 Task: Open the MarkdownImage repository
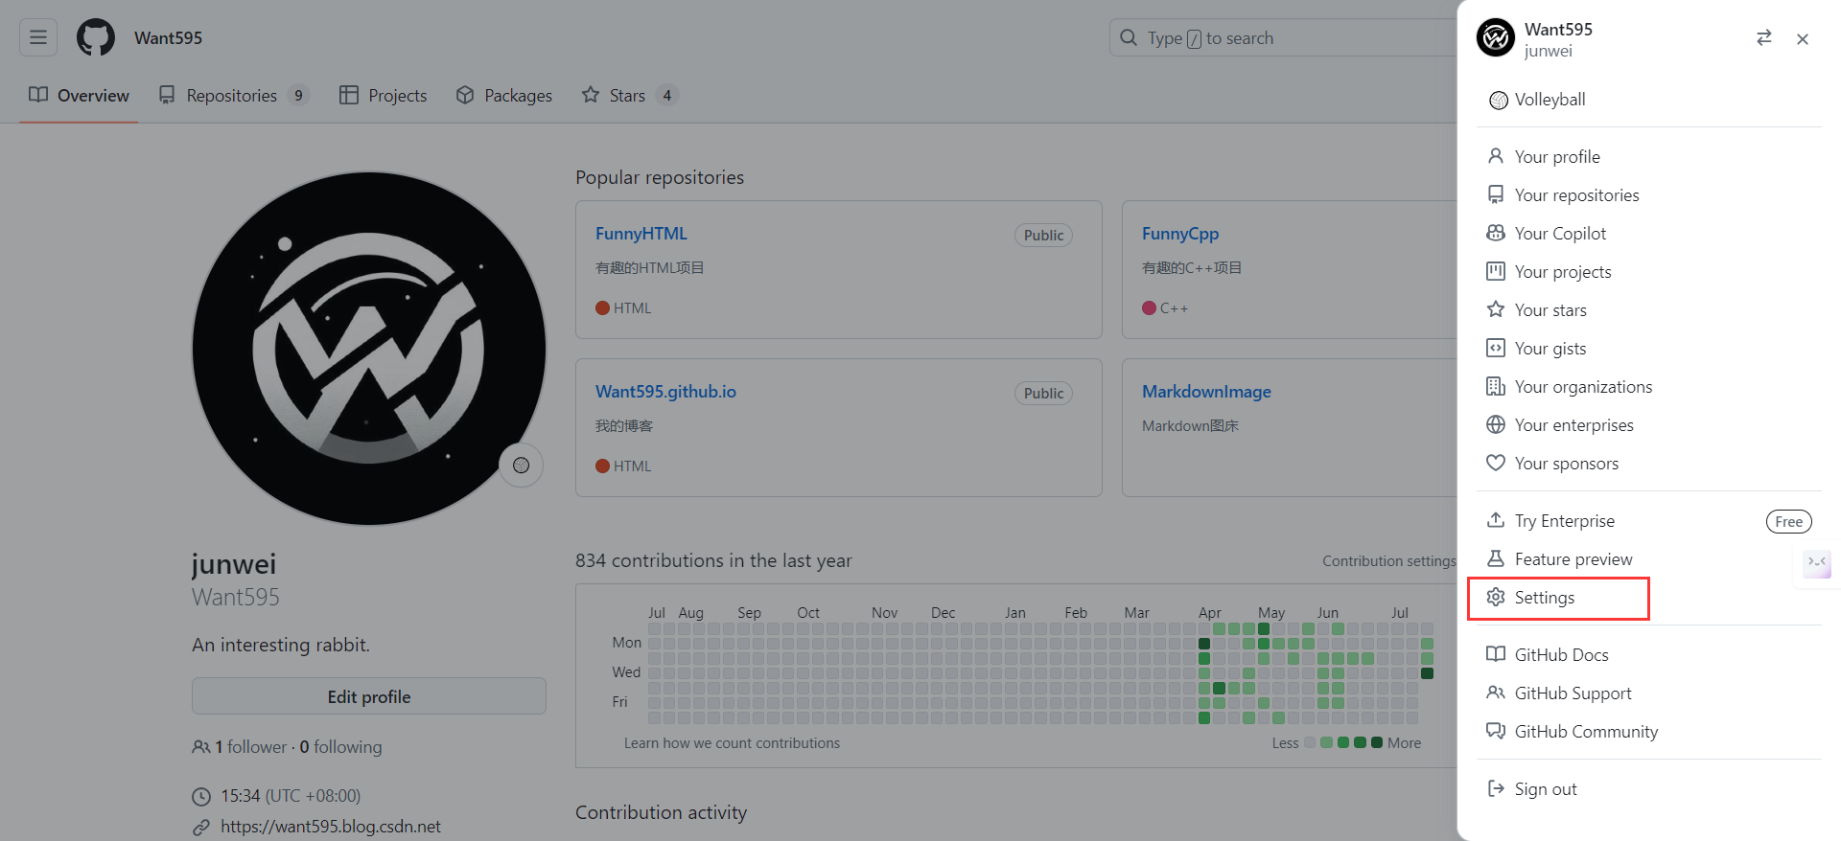1206,391
